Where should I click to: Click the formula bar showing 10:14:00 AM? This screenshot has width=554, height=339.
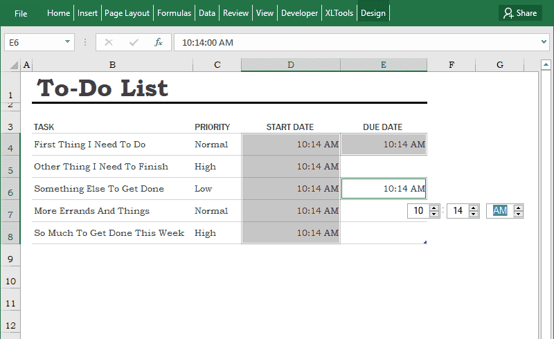click(357, 42)
